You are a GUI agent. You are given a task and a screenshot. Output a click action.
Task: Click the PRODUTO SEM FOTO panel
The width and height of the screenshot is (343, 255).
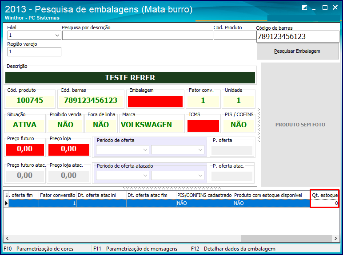click(300, 125)
